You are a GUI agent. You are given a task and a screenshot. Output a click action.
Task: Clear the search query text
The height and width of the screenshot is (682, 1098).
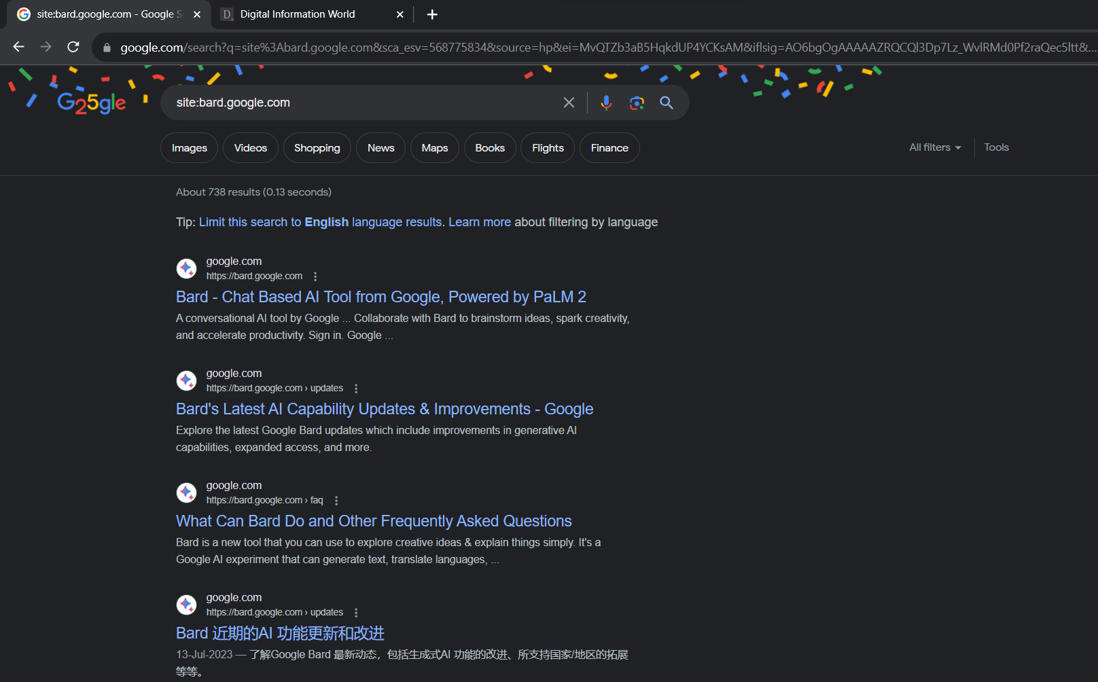point(569,103)
